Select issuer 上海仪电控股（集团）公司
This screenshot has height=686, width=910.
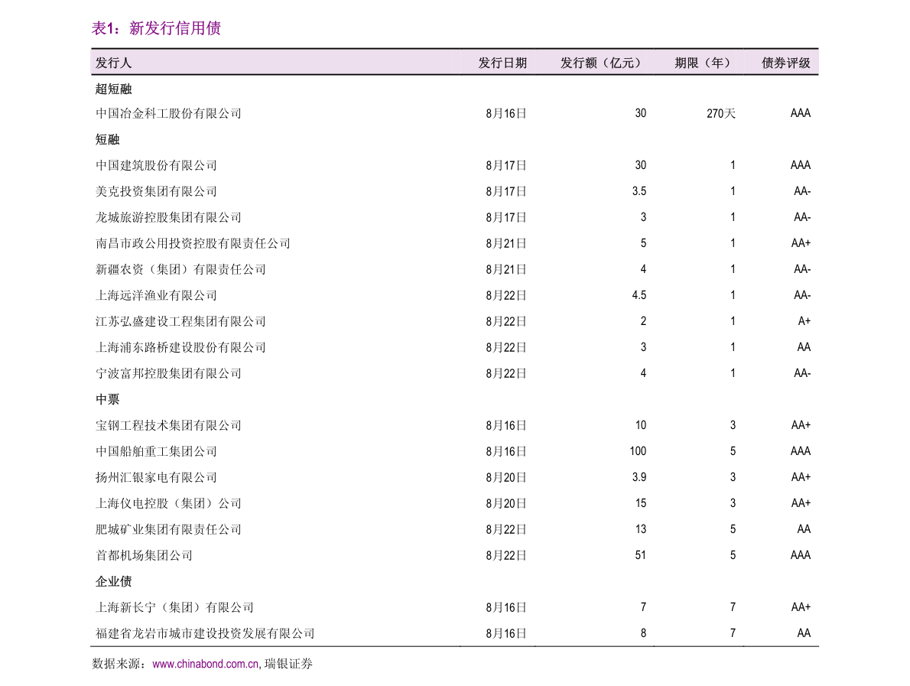pyautogui.click(x=168, y=503)
